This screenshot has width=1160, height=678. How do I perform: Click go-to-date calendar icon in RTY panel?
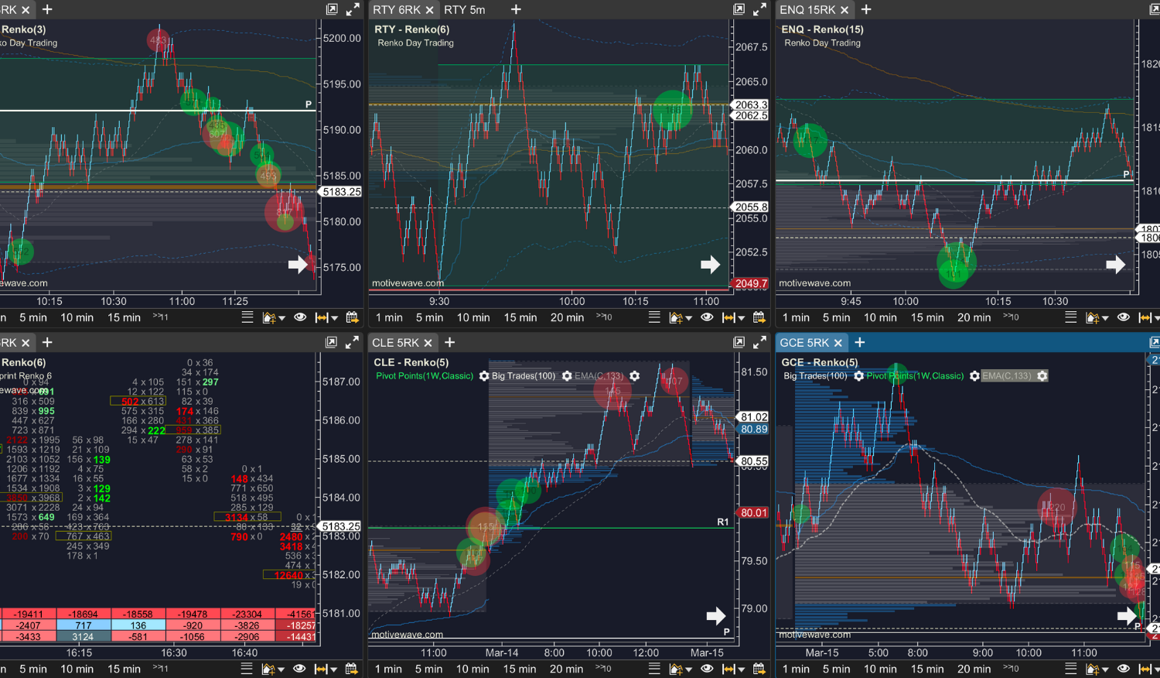(x=759, y=317)
